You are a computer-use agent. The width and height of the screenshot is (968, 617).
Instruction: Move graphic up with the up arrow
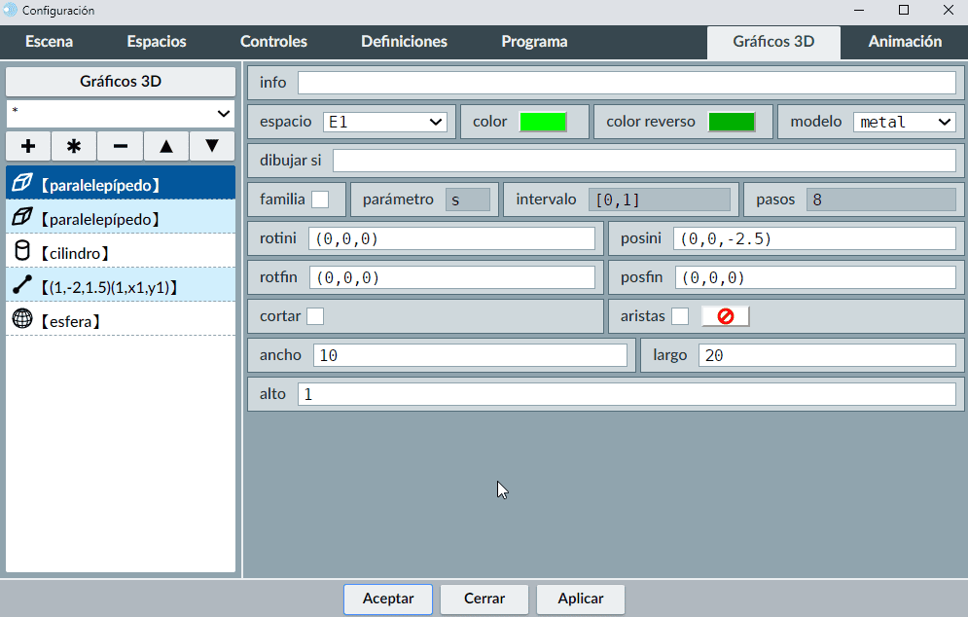[x=166, y=146]
